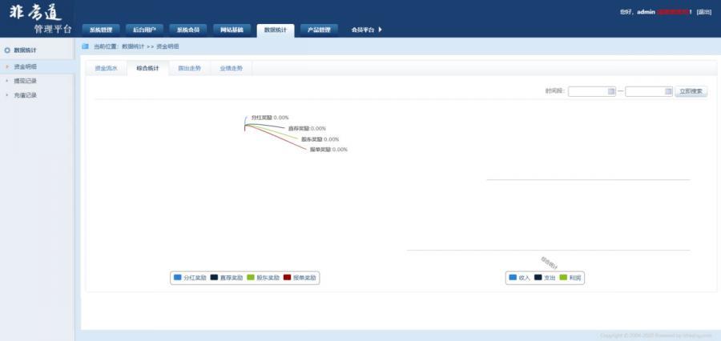Open the 产品管理 top menu tab

click(x=319, y=30)
